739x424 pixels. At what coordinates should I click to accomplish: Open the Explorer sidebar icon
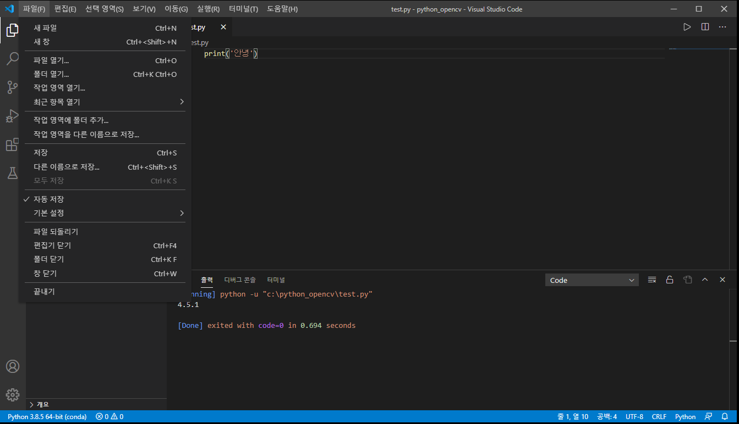point(13,30)
